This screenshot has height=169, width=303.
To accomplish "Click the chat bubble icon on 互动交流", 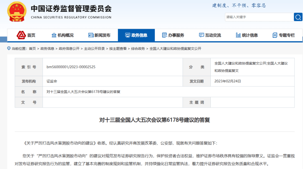I will coord(201,35).
